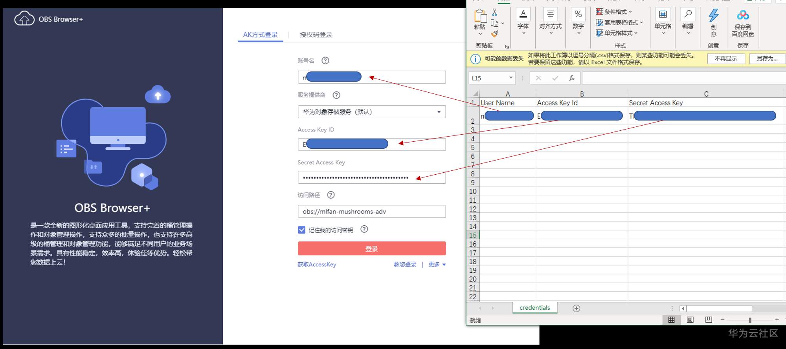Screen dimensions: 786x349
Task: Expand the 更多 menu on login page
Action: (x=437, y=265)
